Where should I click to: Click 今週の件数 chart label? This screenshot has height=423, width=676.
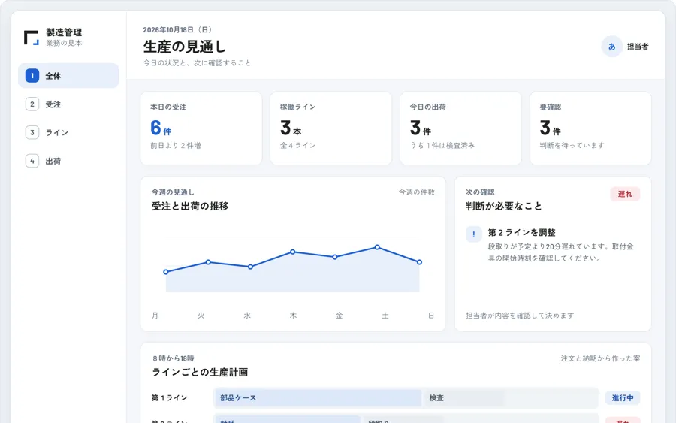[416, 192]
